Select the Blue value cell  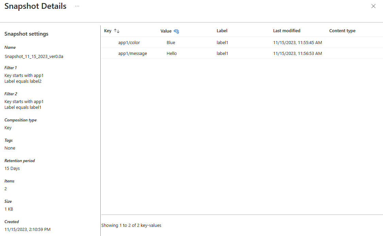click(171, 42)
